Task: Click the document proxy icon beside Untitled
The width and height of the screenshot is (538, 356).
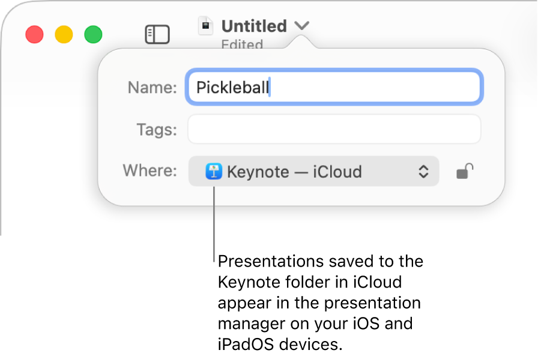Action: 206,25
